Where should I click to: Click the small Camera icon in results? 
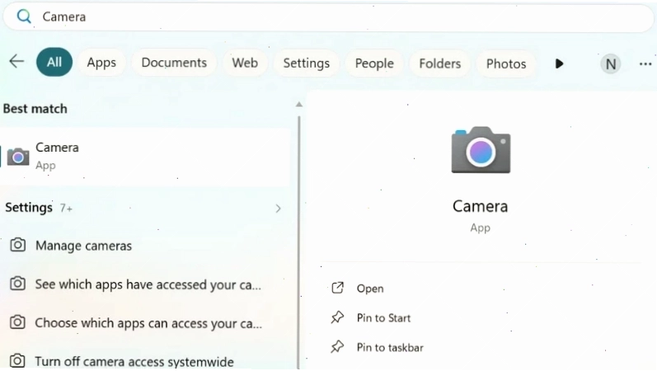18,157
